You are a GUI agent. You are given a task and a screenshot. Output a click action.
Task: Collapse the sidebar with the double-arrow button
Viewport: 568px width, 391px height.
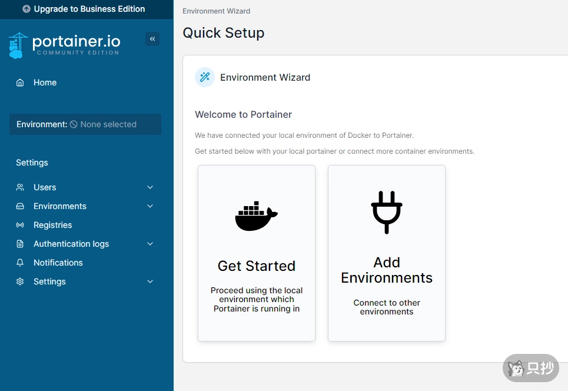(152, 39)
